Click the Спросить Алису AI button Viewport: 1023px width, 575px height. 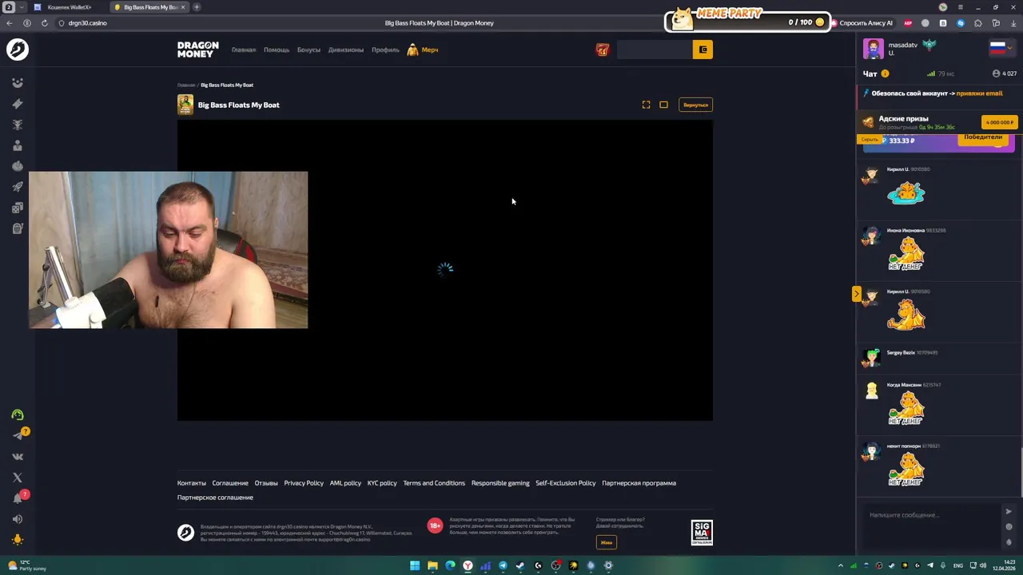coord(862,23)
